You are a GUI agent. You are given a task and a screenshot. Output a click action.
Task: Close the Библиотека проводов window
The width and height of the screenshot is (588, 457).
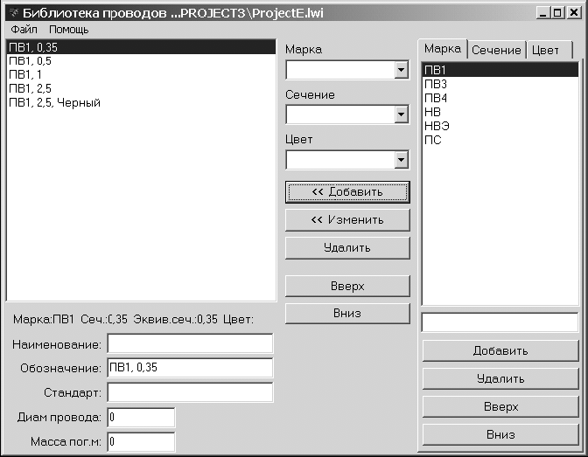574,13
